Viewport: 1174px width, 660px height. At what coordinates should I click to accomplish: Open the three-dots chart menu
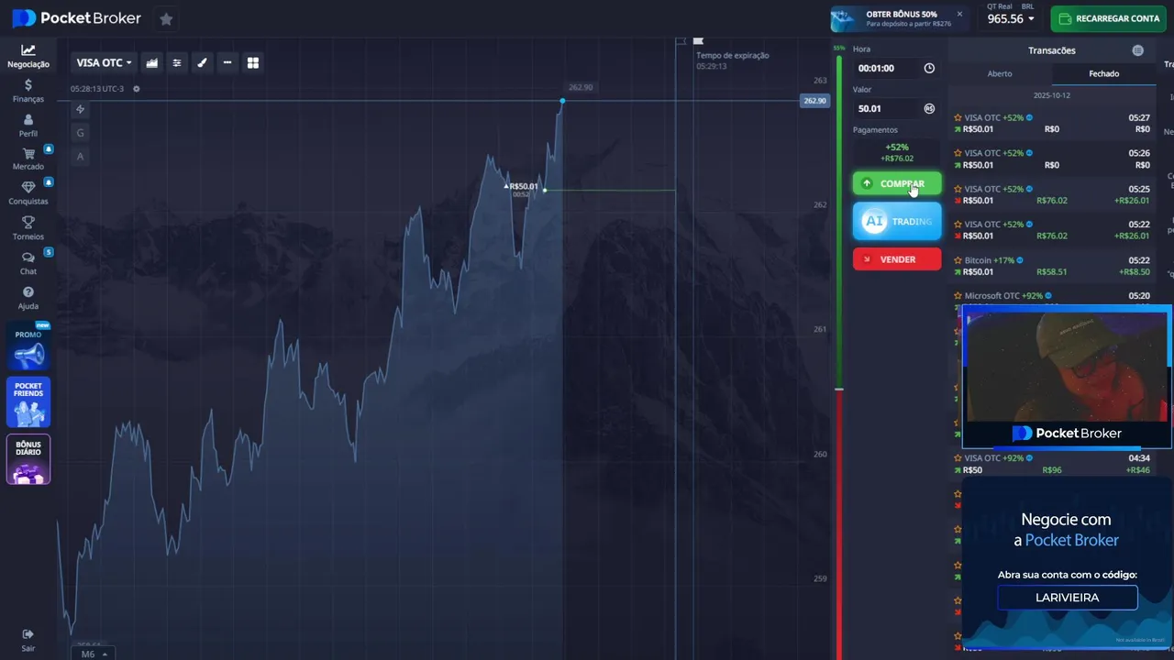[227, 62]
